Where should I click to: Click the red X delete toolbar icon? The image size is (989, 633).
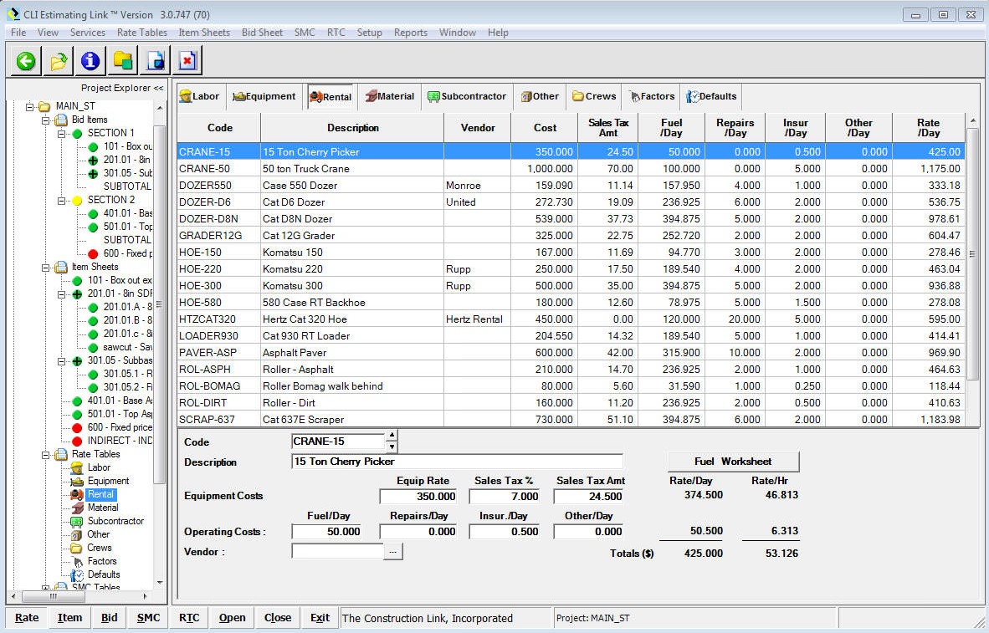[187, 61]
